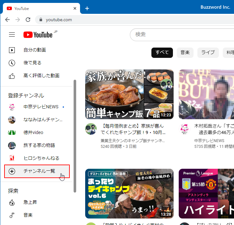Reload the YouTube page

(x=28, y=20)
